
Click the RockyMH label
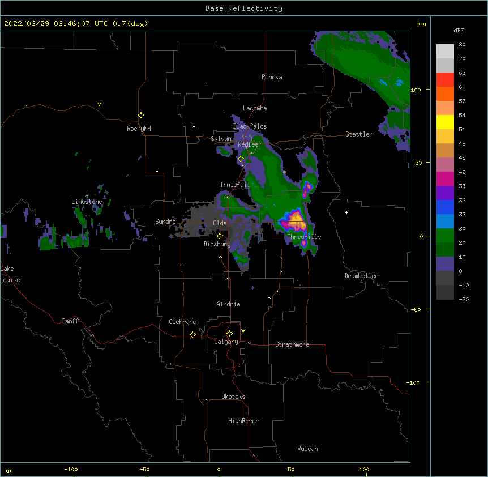(139, 129)
